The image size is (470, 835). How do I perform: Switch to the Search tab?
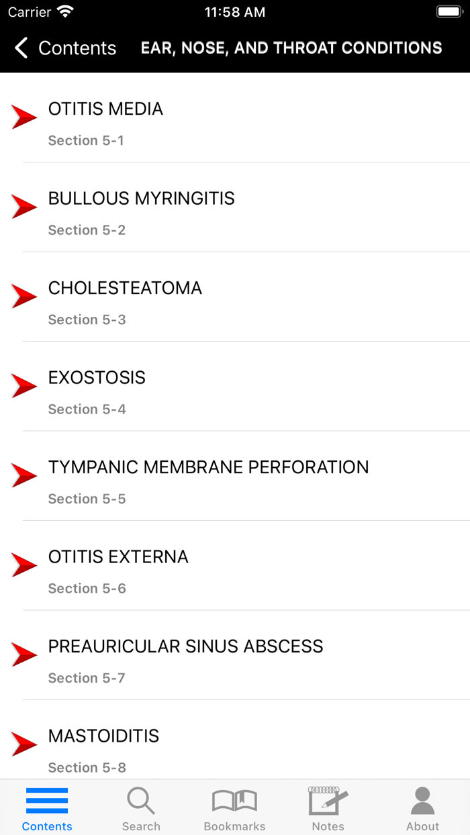(141, 808)
